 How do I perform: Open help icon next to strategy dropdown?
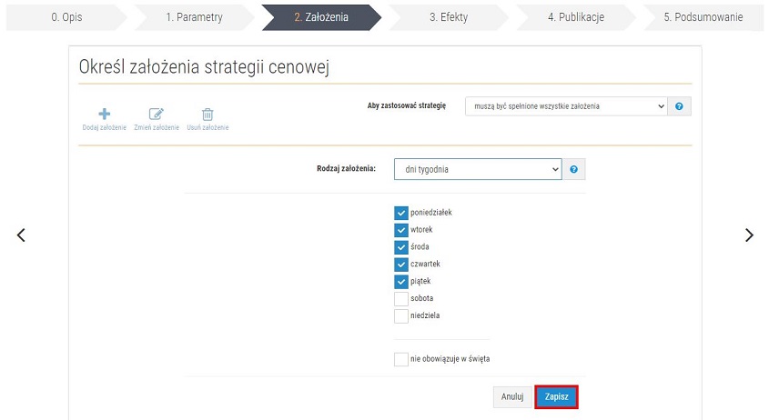[x=679, y=106]
